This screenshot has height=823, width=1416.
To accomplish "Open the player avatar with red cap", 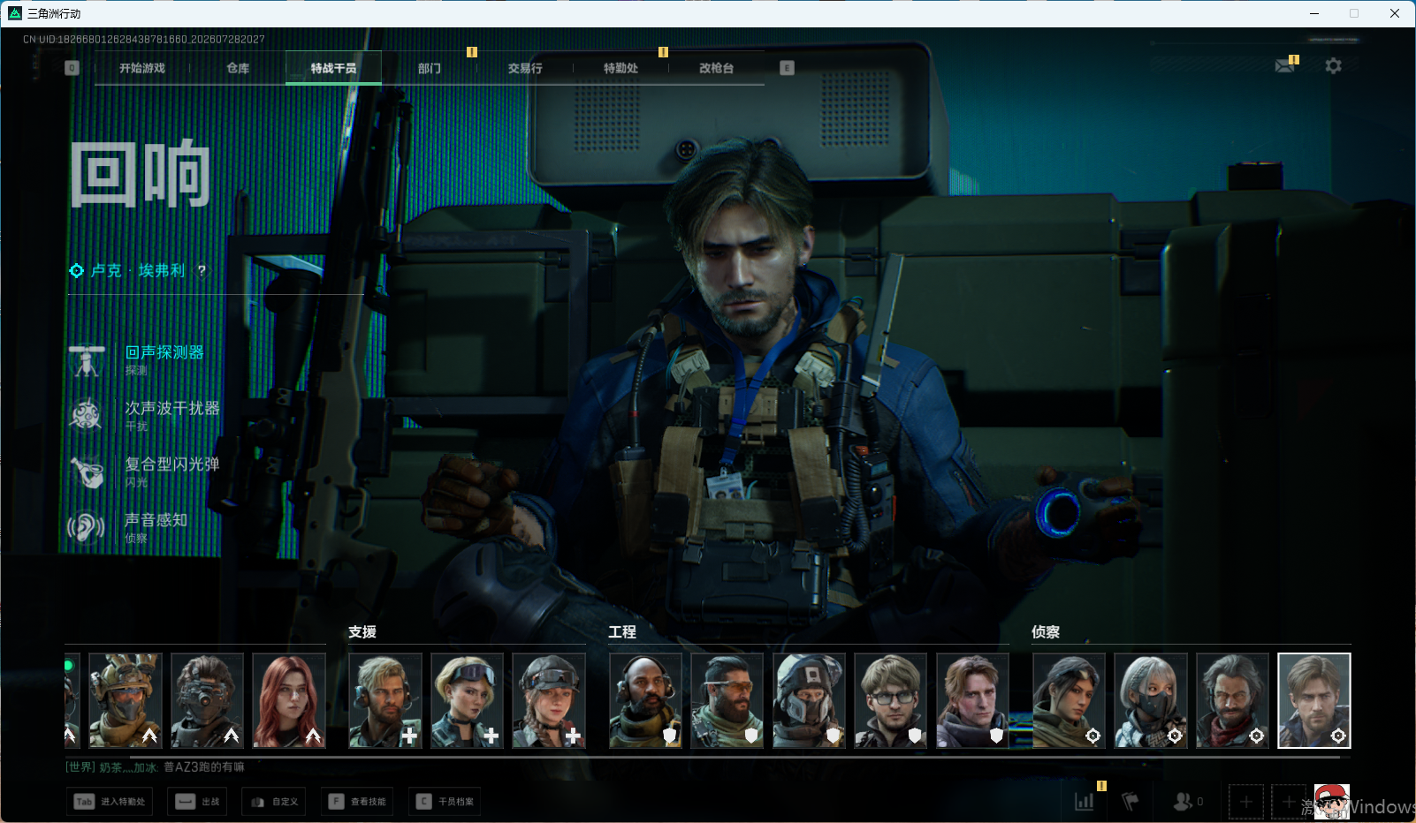I will pyautogui.click(x=1331, y=802).
